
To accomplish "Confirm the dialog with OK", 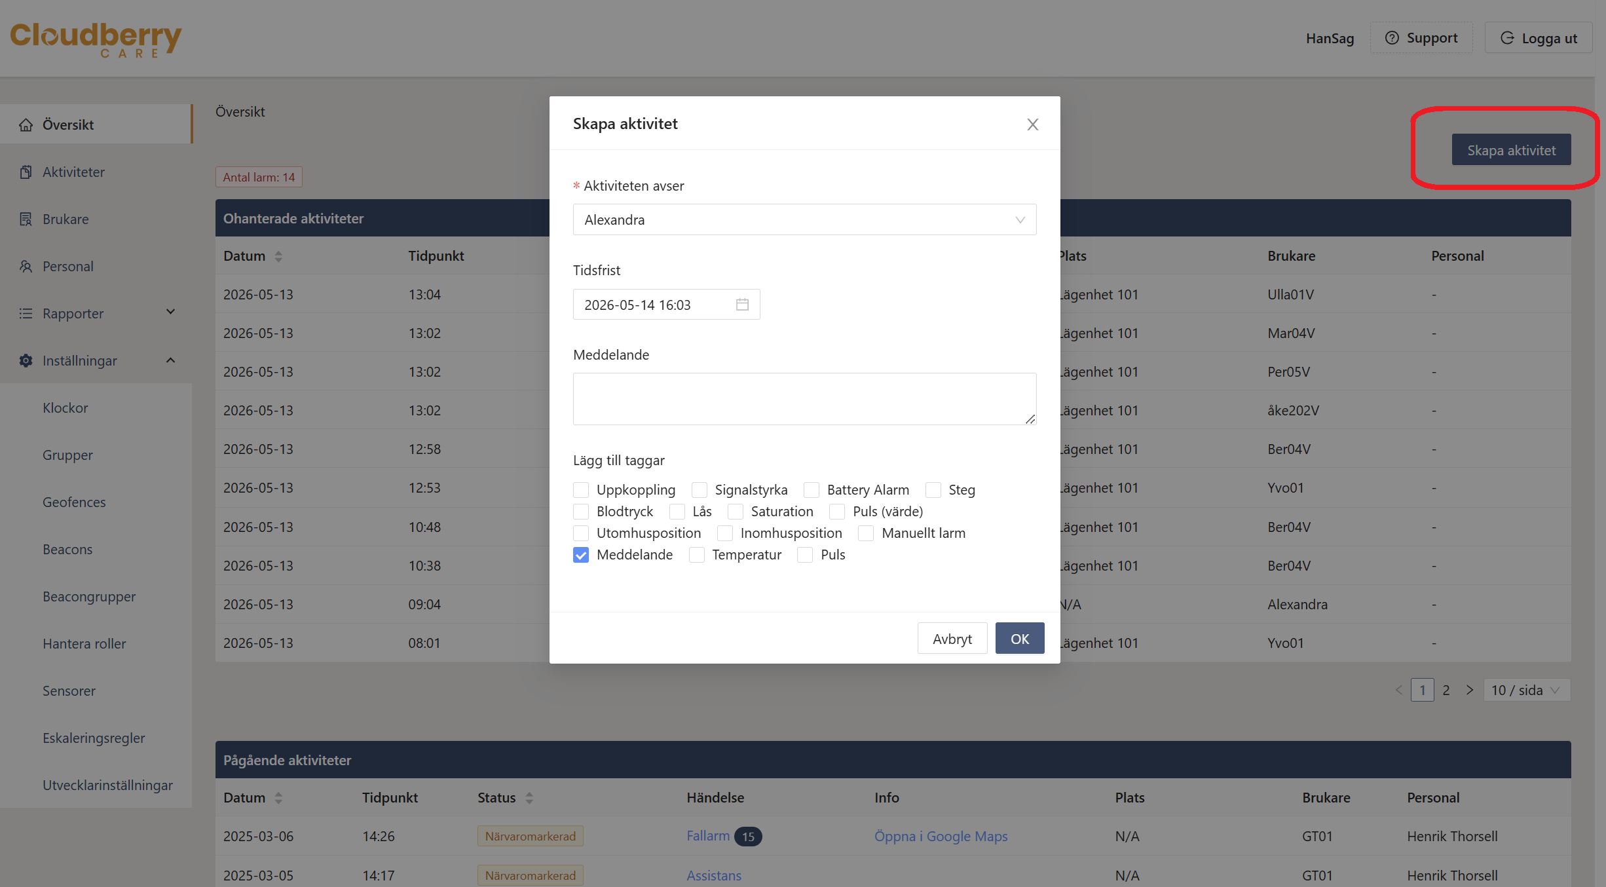I will 1020,639.
